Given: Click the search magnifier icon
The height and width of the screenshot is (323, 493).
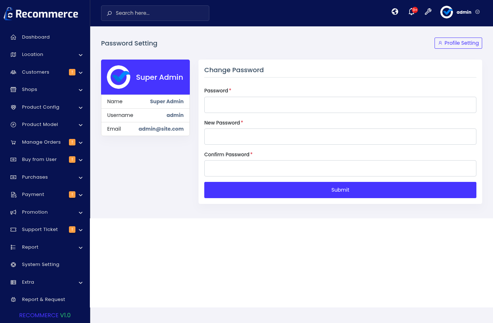Looking at the screenshot, I should coord(109,13).
